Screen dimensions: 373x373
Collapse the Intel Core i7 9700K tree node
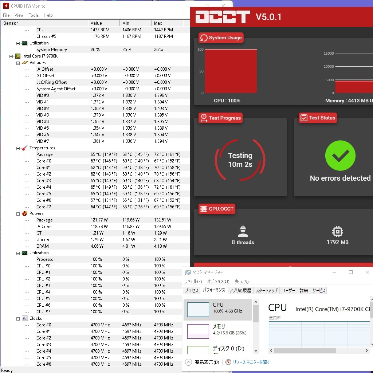point(11,56)
